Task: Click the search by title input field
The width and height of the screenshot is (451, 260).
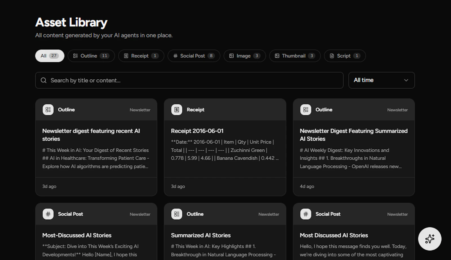Action: pos(189,80)
